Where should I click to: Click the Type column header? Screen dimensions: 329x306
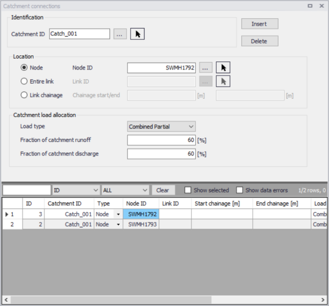(108, 203)
